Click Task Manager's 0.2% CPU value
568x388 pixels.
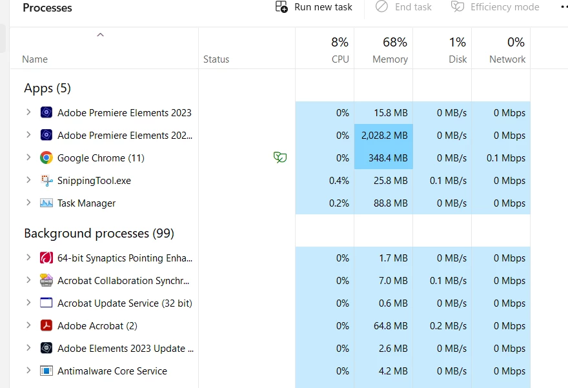pyautogui.click(x=339, y=203)
